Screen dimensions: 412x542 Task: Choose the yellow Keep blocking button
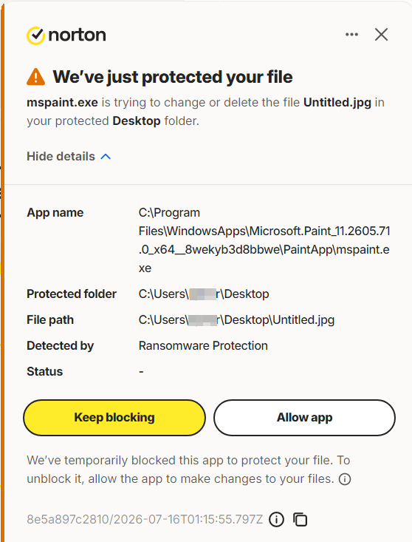click(114, 418)
